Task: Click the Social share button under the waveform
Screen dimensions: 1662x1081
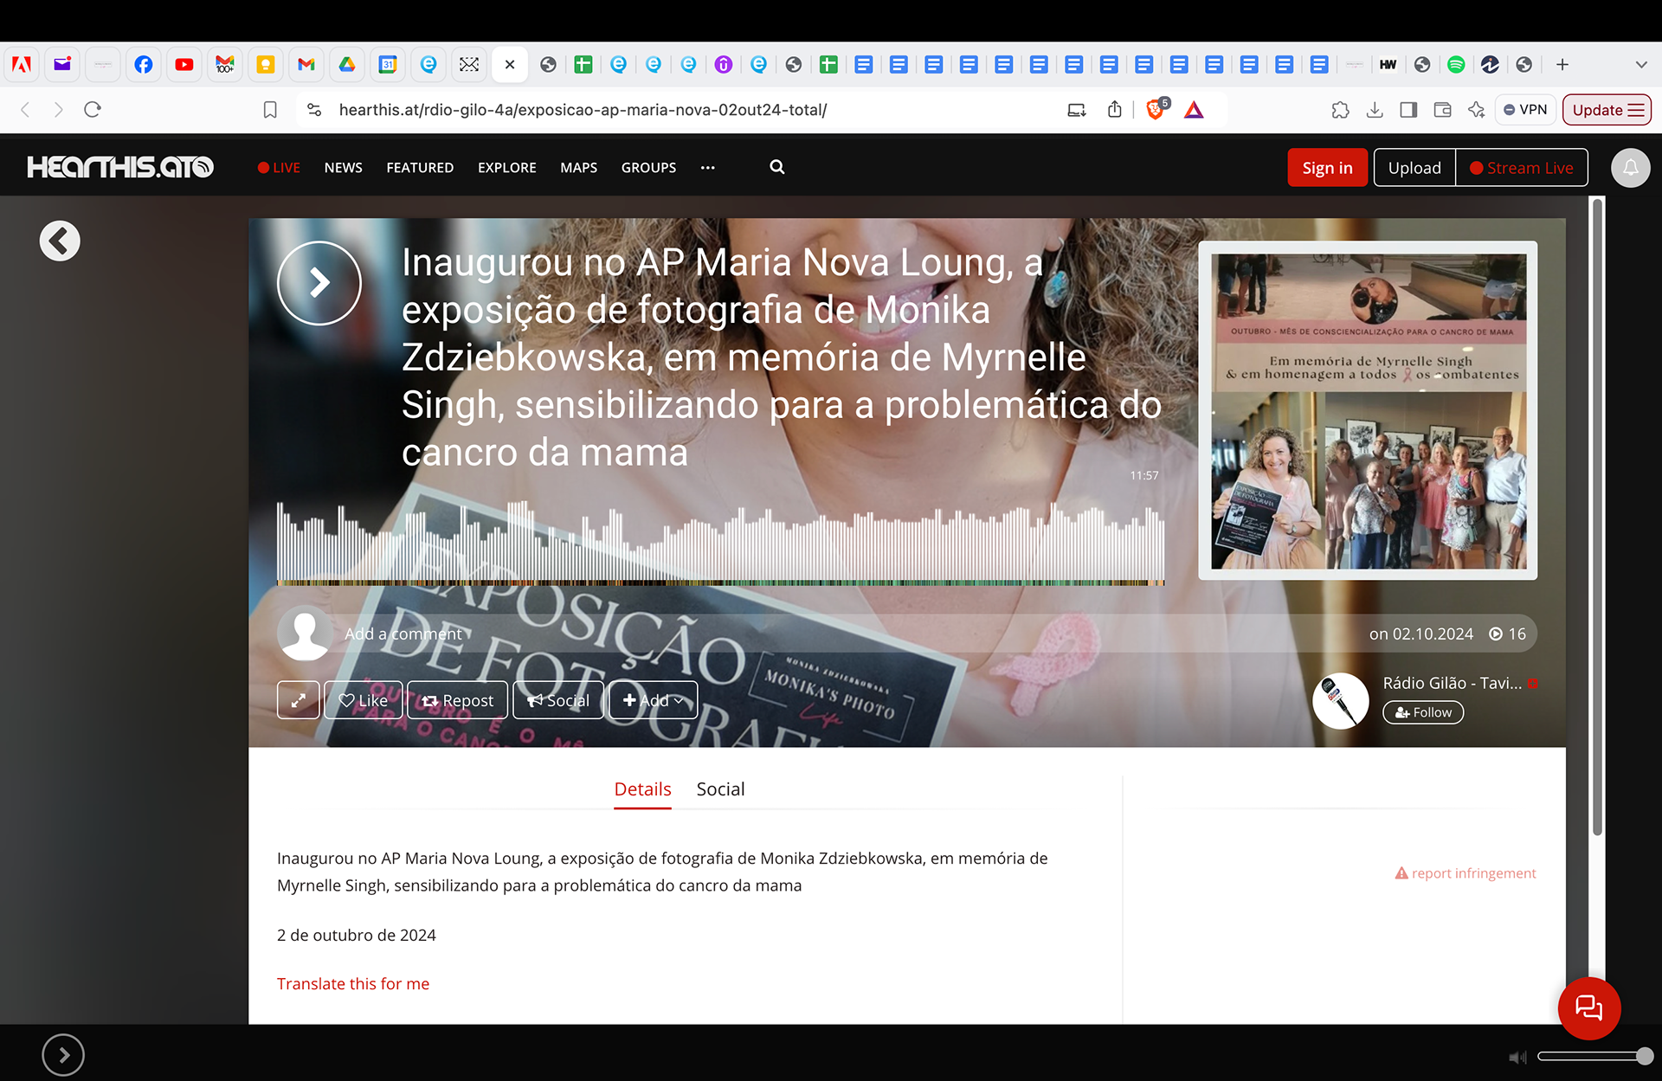Action: pyautogui.click(x=558, y=700)
